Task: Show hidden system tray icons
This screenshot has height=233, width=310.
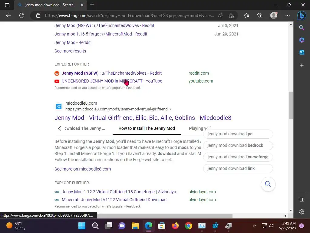Action: tap(255, 226)
